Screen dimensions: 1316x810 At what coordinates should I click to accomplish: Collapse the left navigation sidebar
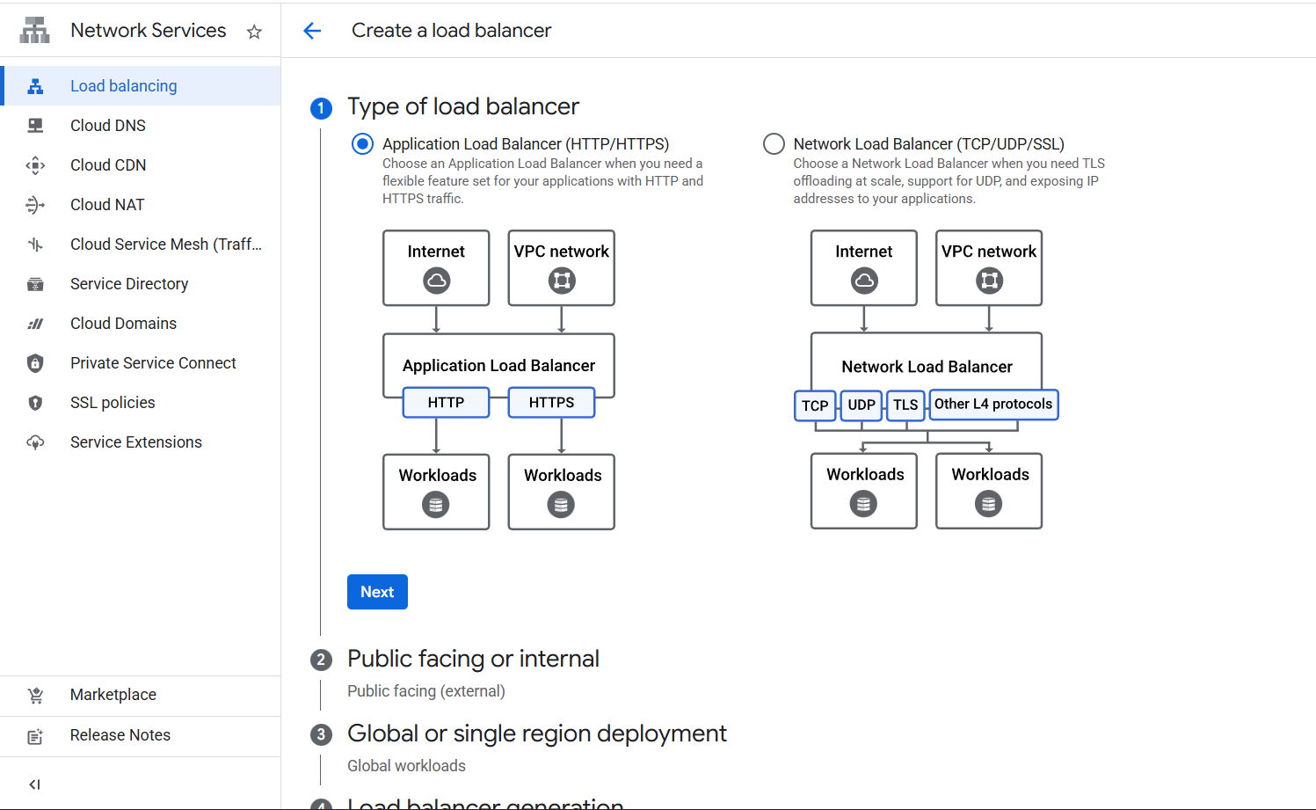tap(35, 784)
